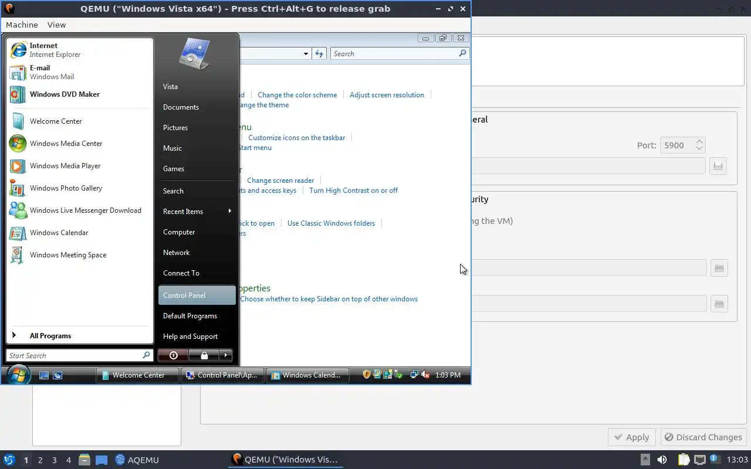This screenshot has height=469, width=751.
Task: Open the View menu
Action: 57,25
